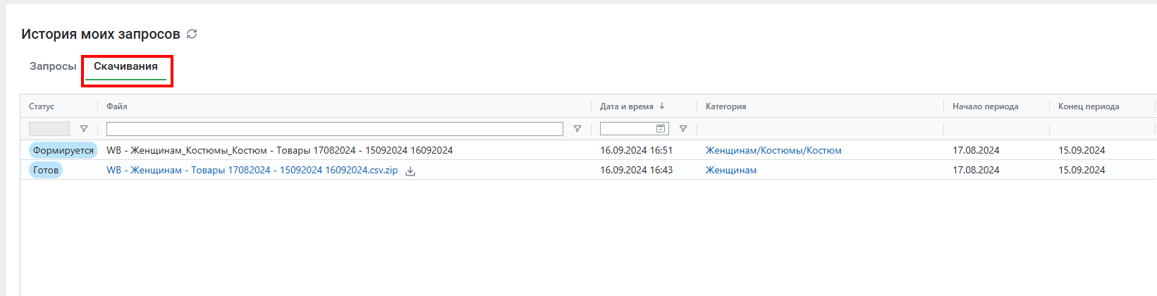
Task: Click the Формируется status badge
Action: pyautogui.click(x=63, y=150)
